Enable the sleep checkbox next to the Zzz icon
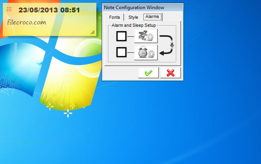Screen dimensions: 261x164 (121, 36)
